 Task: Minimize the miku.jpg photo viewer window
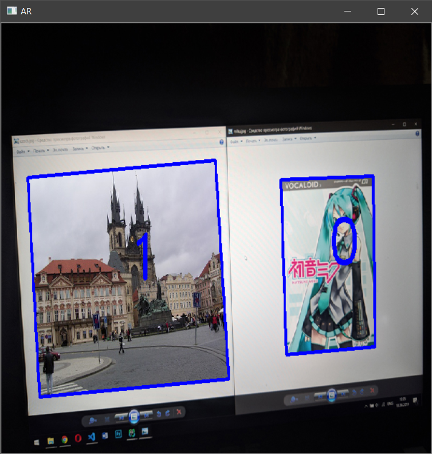pyautogui.click(x=393, y=124)
